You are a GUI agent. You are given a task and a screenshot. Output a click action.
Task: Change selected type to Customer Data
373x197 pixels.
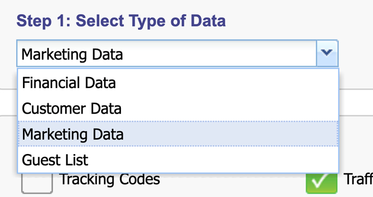178,108
